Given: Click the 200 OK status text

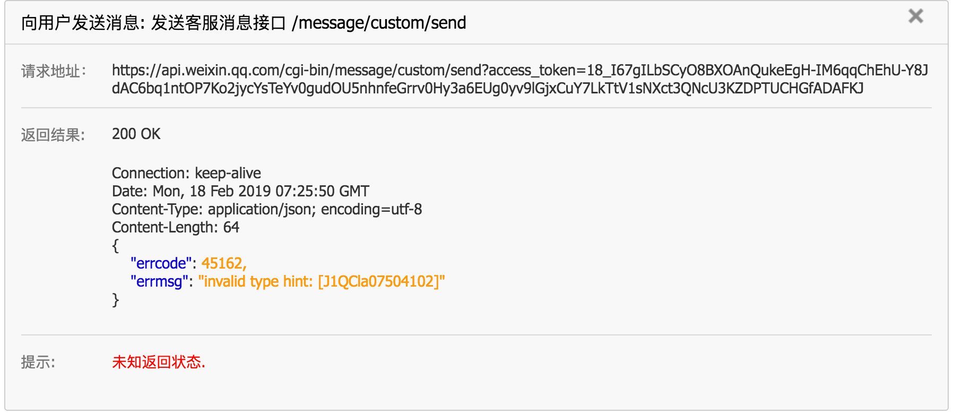Looking at the screenshot, I should click(136, 134).
